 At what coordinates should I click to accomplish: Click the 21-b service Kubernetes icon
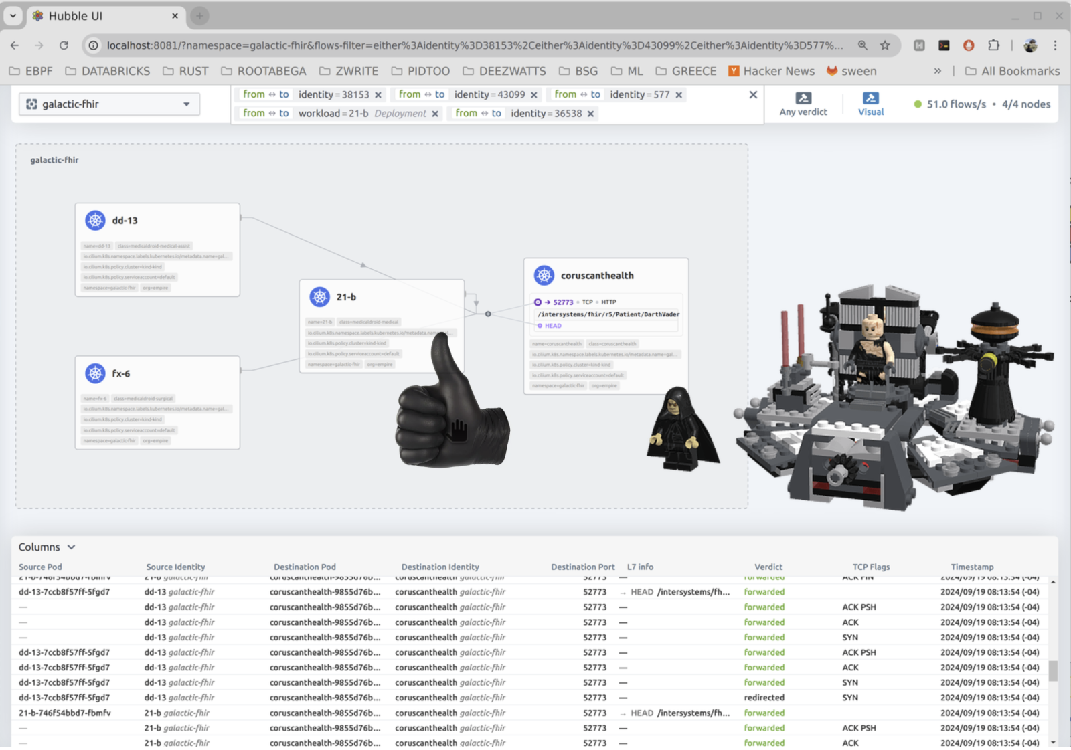coord(320,296)
